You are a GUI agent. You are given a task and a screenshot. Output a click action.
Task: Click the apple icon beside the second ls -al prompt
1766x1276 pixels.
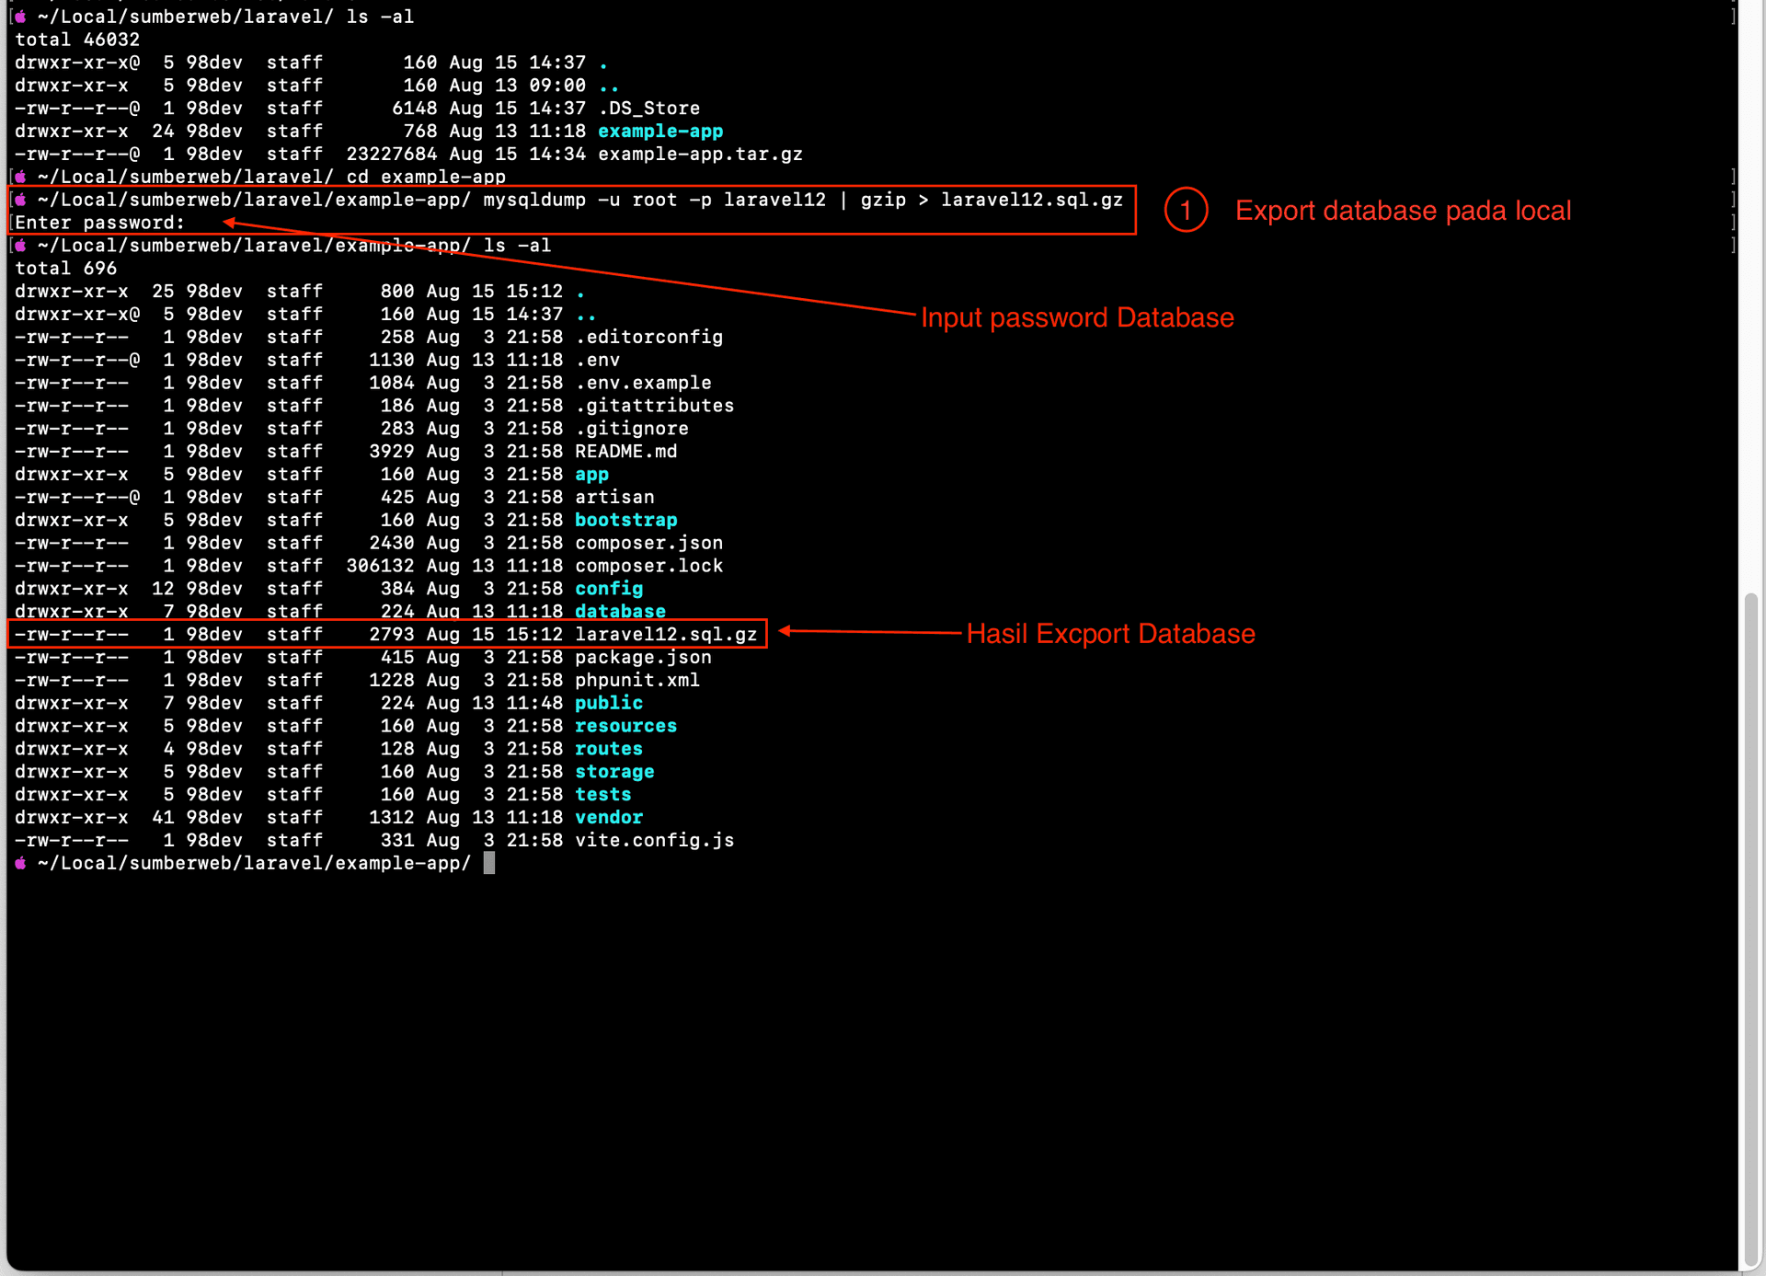click(x=20, y=245)
